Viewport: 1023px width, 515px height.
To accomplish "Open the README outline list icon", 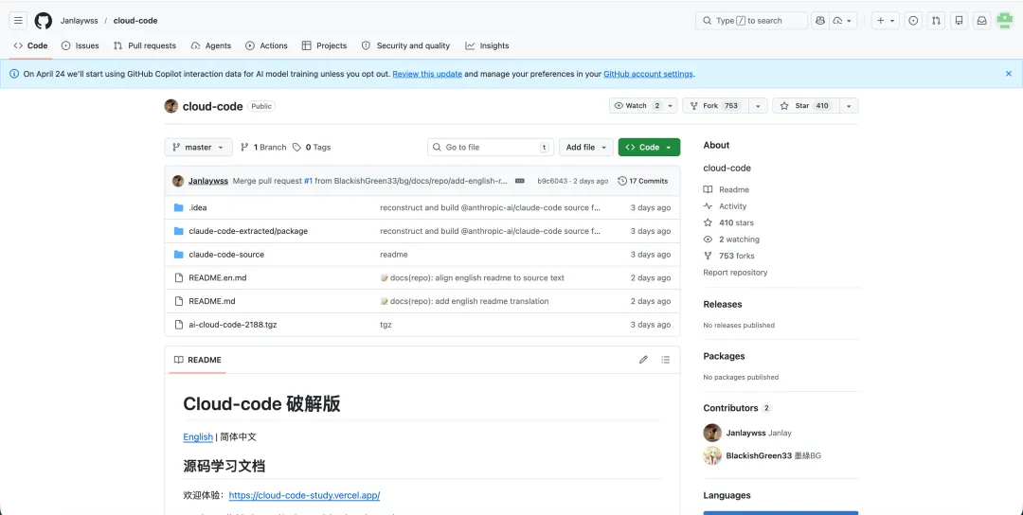I will point(666,360).
